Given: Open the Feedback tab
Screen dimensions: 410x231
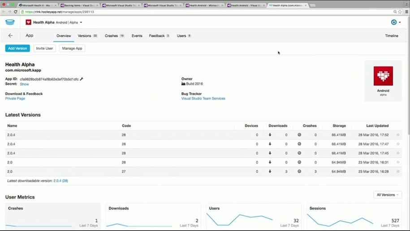Looking at the screenshot, I should (159, 36).
